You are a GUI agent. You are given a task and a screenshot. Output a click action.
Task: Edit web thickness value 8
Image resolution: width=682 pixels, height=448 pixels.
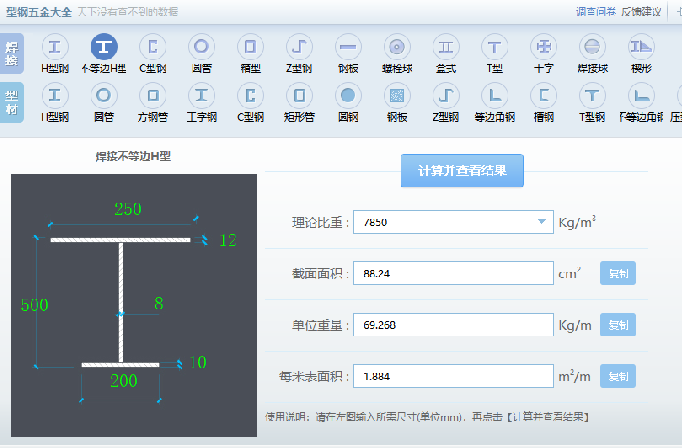coord(159,304)
